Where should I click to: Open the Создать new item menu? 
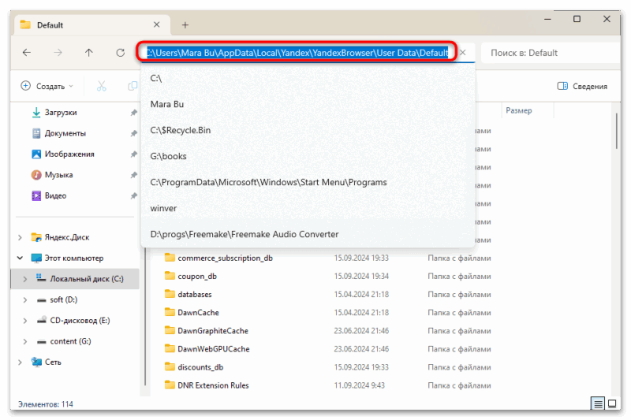pos(47,86)
